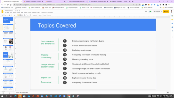Open File Explorer from taskbar
Screen dimensions: 174x98
click(20, 96)
